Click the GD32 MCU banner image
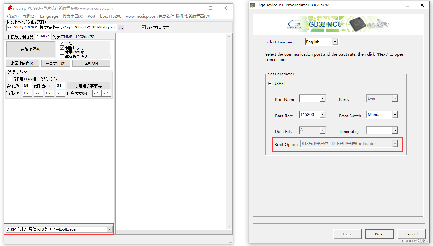433x246 pixels. (338, 25)
